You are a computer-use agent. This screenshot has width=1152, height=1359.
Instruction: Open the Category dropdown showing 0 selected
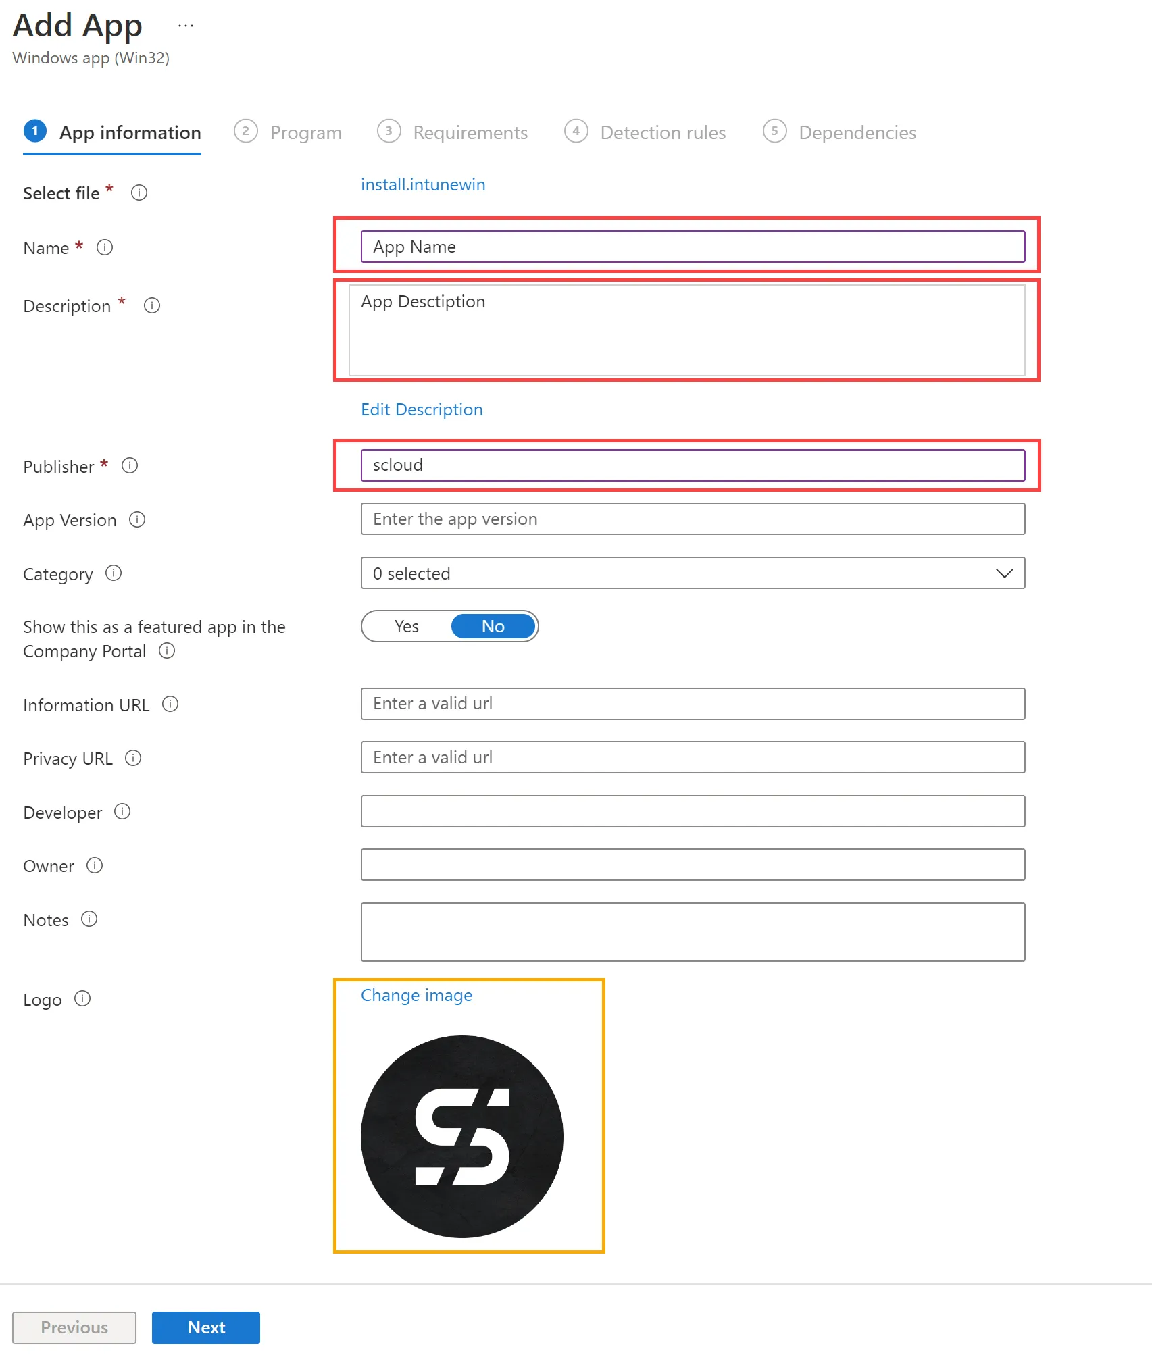click(x=693, y=573)
